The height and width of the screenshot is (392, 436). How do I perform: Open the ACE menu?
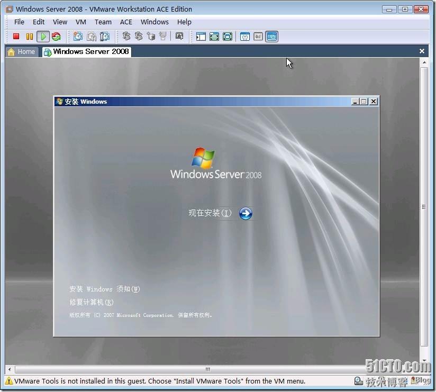126,22
